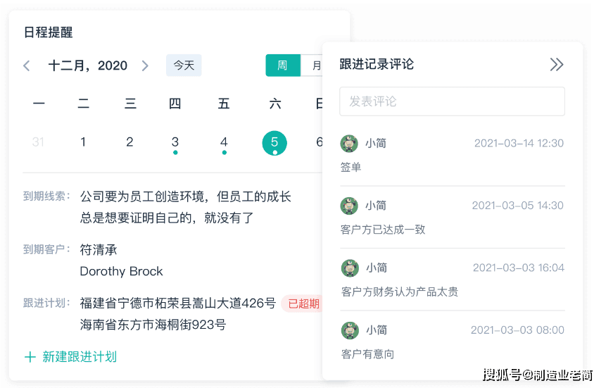Select calendar date 1

click(83, 142)
